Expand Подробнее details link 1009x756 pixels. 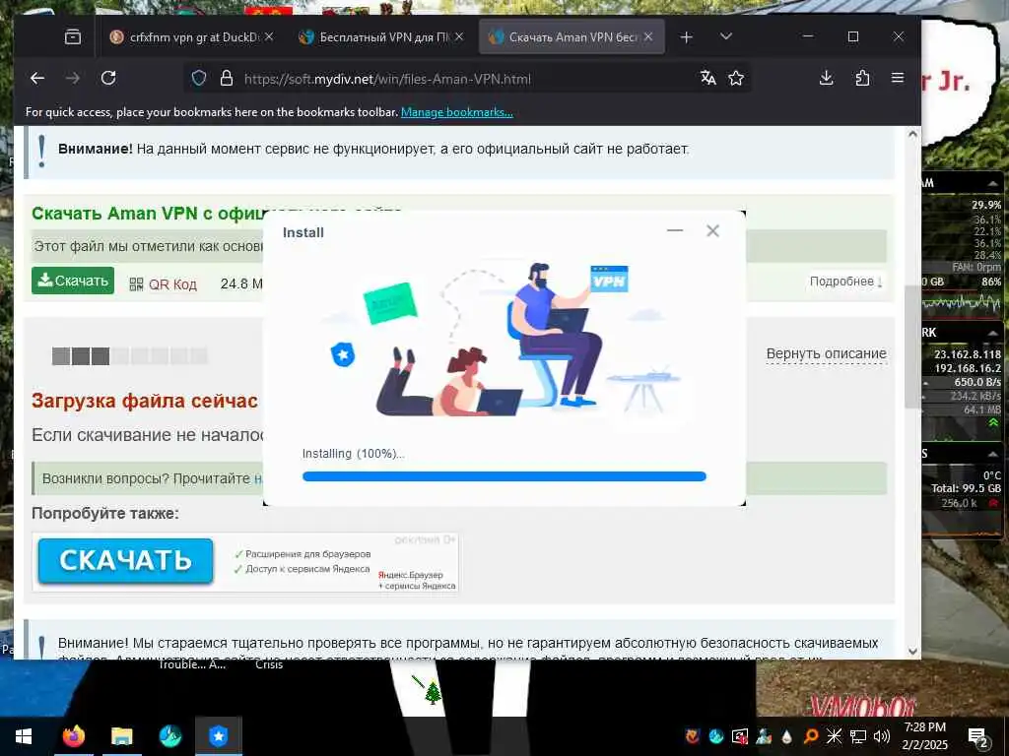point(845,282)
